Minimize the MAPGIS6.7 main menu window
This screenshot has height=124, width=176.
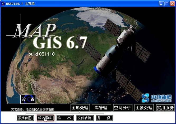[161, 4]
